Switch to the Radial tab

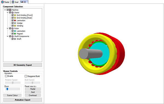[x=5, y=2]
